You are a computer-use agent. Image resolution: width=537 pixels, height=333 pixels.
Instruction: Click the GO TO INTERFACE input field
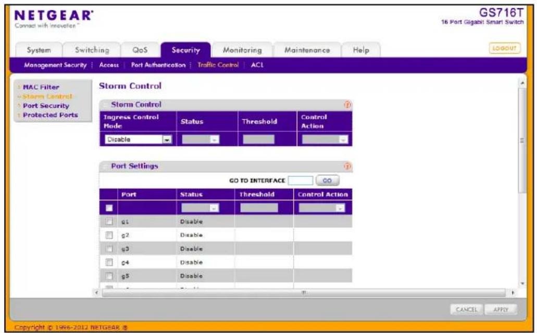pyautogui.click(x=301, y=181)
